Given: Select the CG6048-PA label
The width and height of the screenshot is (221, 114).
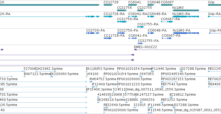Looking at the screenshot, I should (x=157, y=31).
